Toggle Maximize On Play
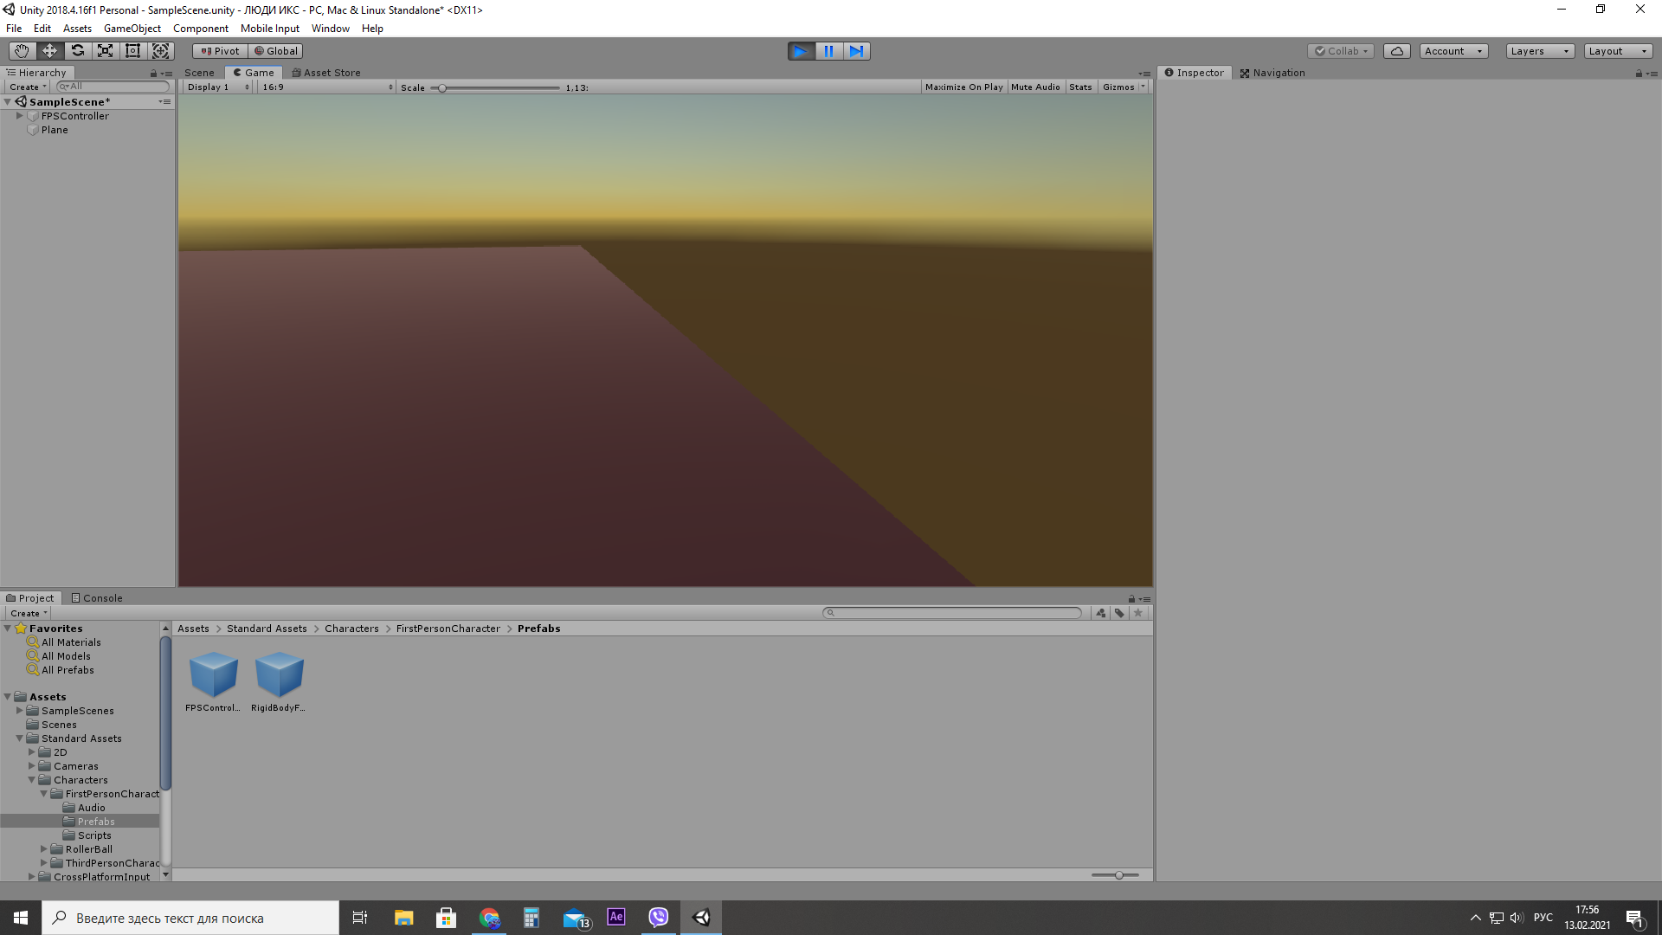Viewport: 1662px width, 935px height. tap(963, 87)
